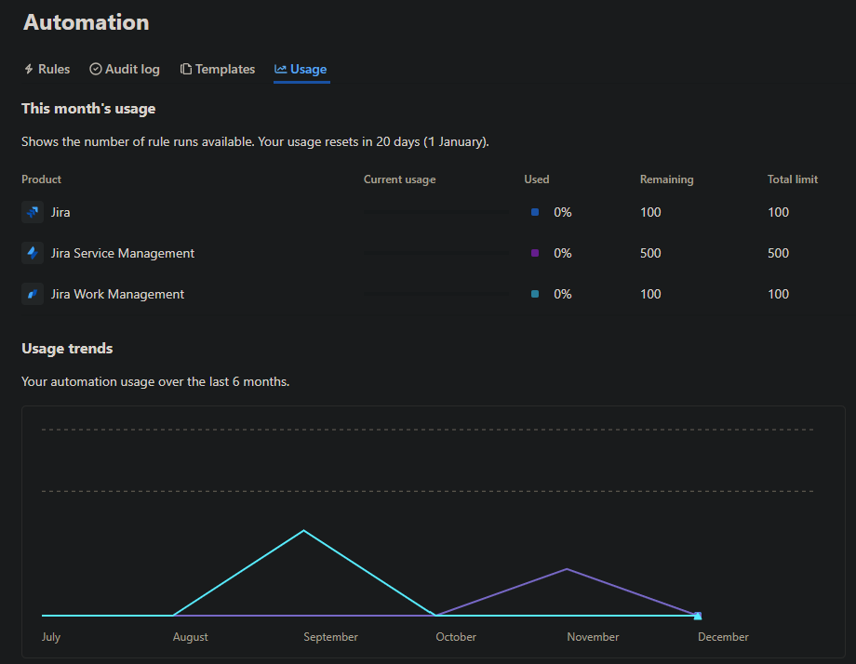Click the 'November' axis label
The image size is (856, 664).
(x=593, y=637)
